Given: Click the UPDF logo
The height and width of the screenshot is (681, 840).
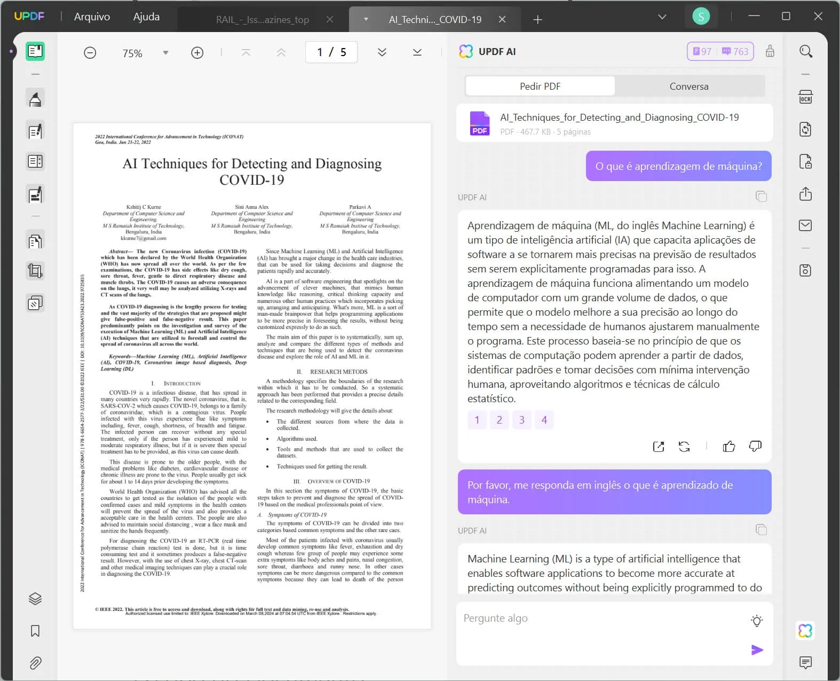Looking at the screenshot, I should 29,16.
